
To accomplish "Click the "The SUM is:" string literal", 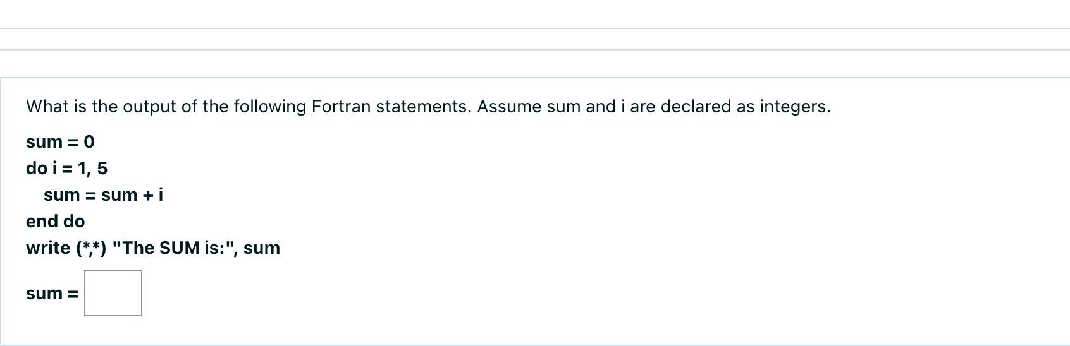I will point(174,248).
